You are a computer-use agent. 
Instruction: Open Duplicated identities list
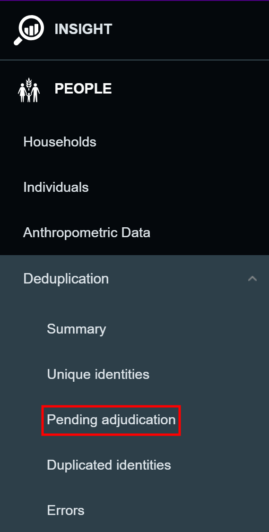[x=109, y=465]
